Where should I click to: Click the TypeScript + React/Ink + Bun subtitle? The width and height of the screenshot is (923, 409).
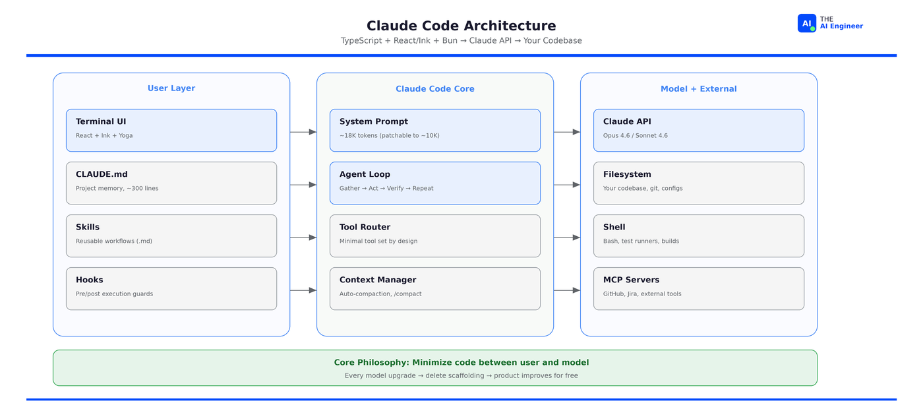461,41
